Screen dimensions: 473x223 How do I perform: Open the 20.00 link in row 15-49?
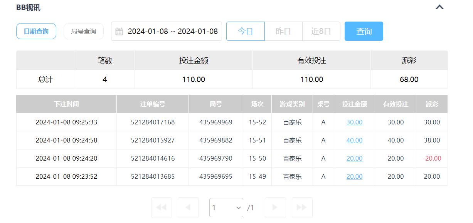(x=354, y=176)
